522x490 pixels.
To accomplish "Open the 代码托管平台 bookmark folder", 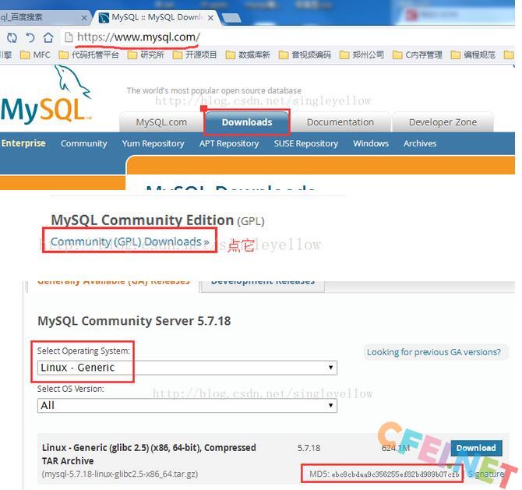I will (x=89, y=55).
